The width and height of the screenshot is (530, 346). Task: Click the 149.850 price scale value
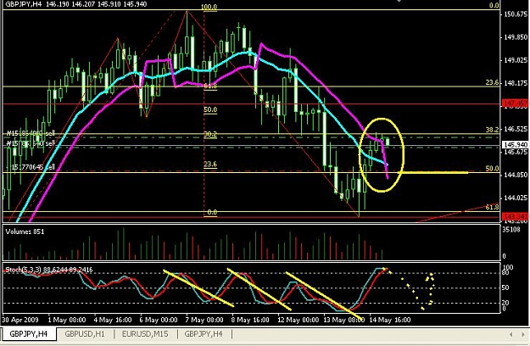coord(516,37)
